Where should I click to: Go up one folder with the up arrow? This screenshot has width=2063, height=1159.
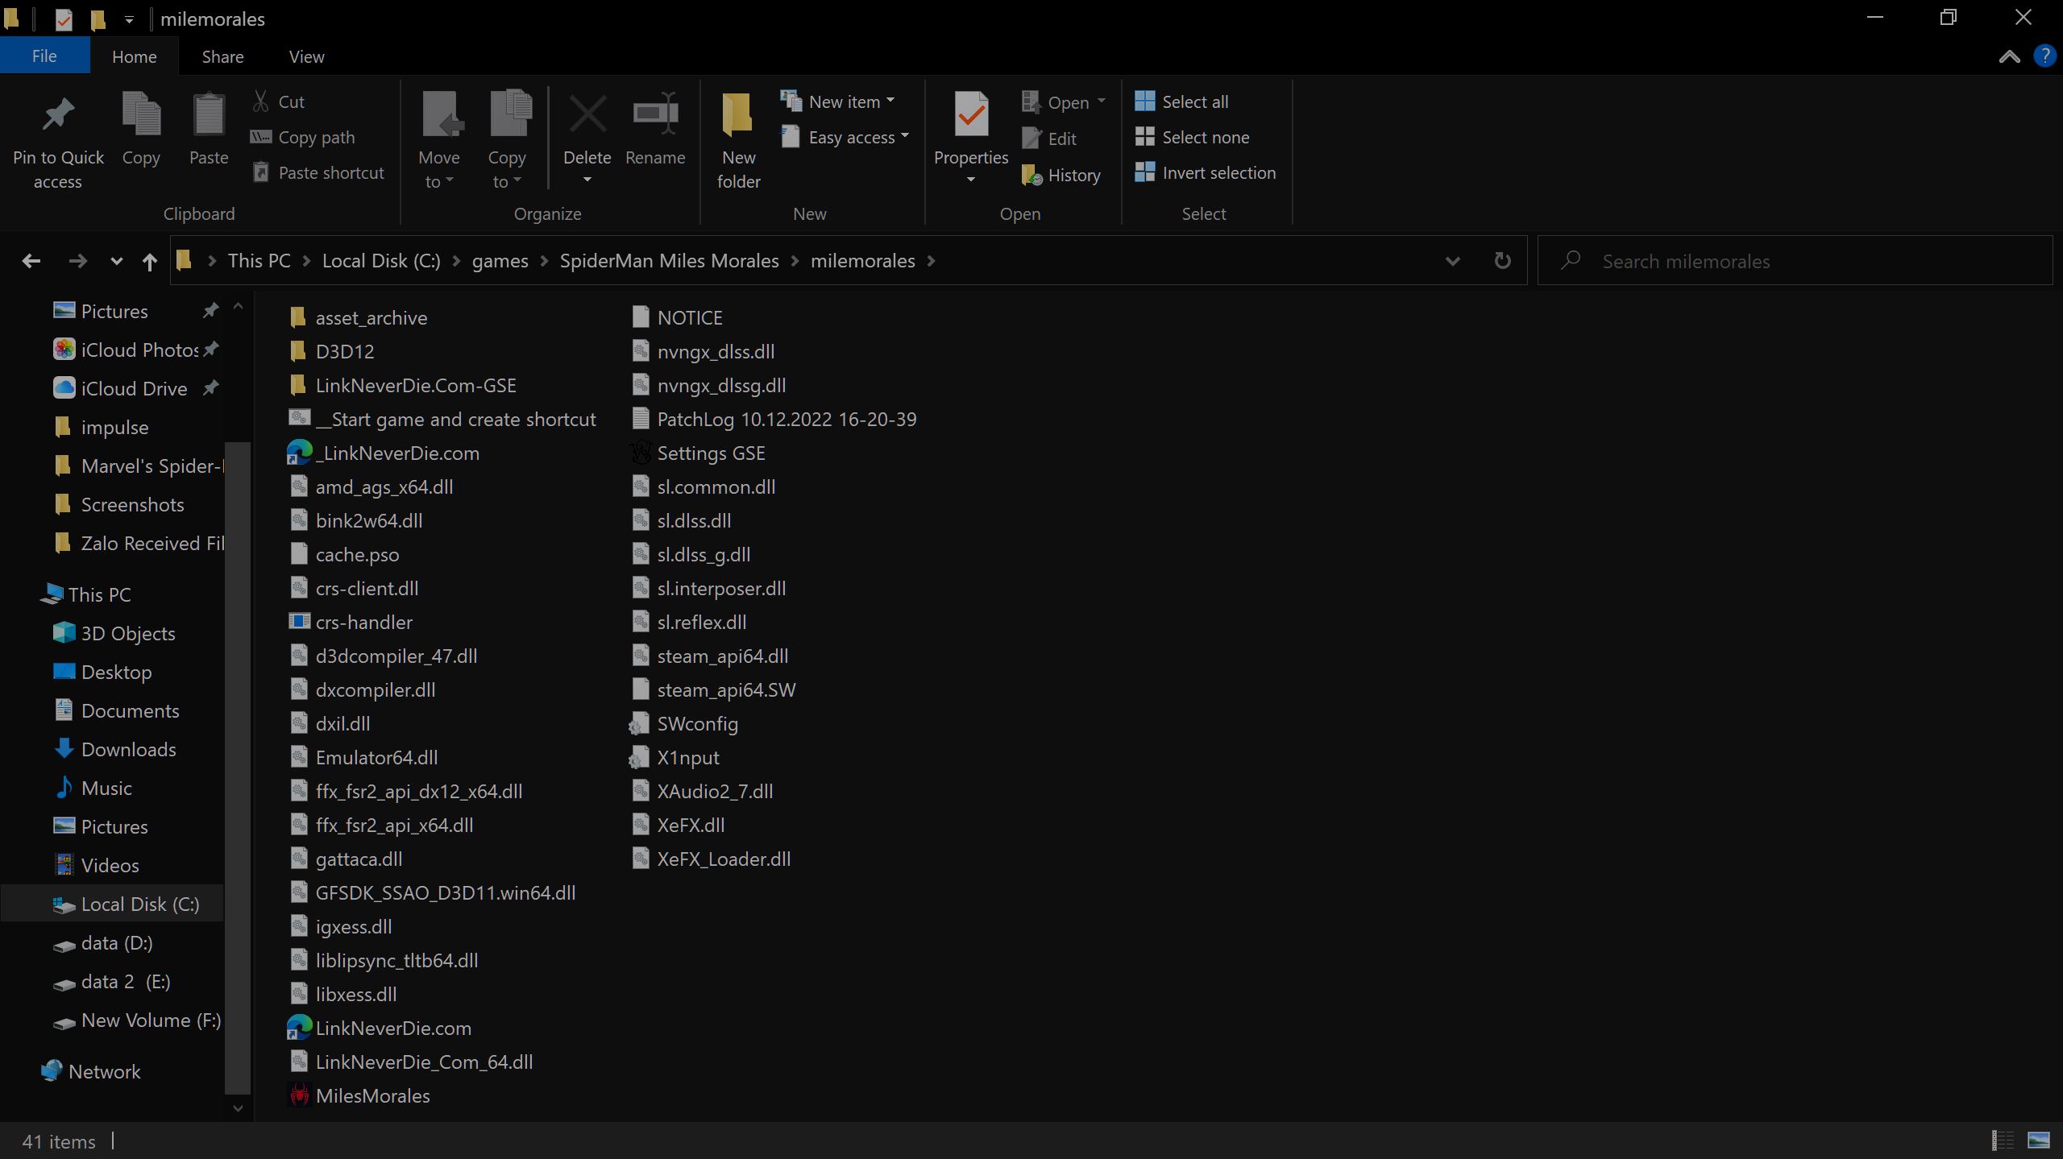(150, 261)
